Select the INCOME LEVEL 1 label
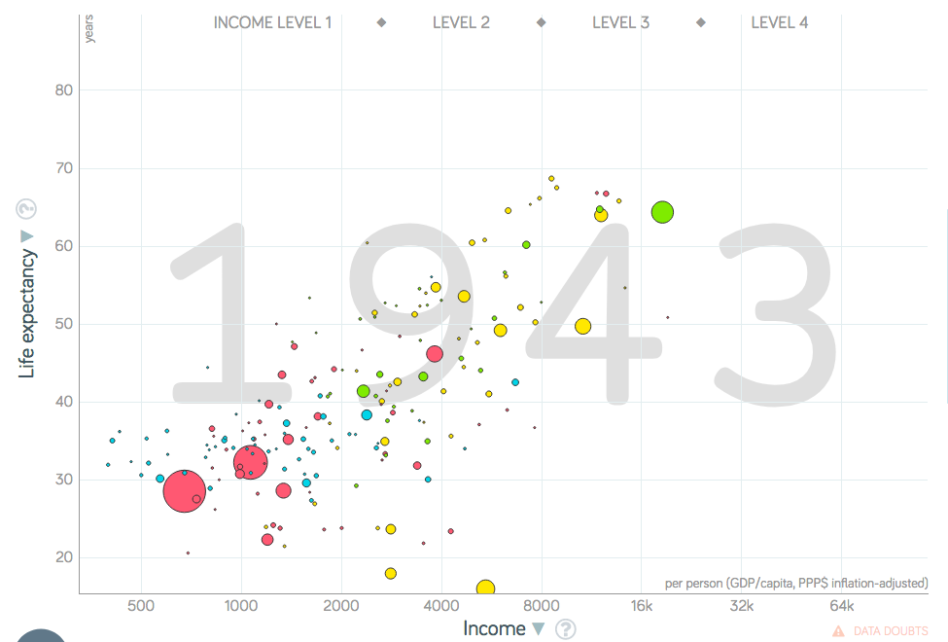This screenshot has height=642, width=948. (272, 22)
